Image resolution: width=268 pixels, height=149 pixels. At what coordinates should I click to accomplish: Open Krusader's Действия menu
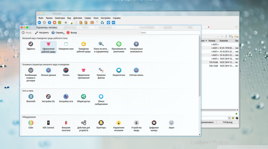click(78, 18)
